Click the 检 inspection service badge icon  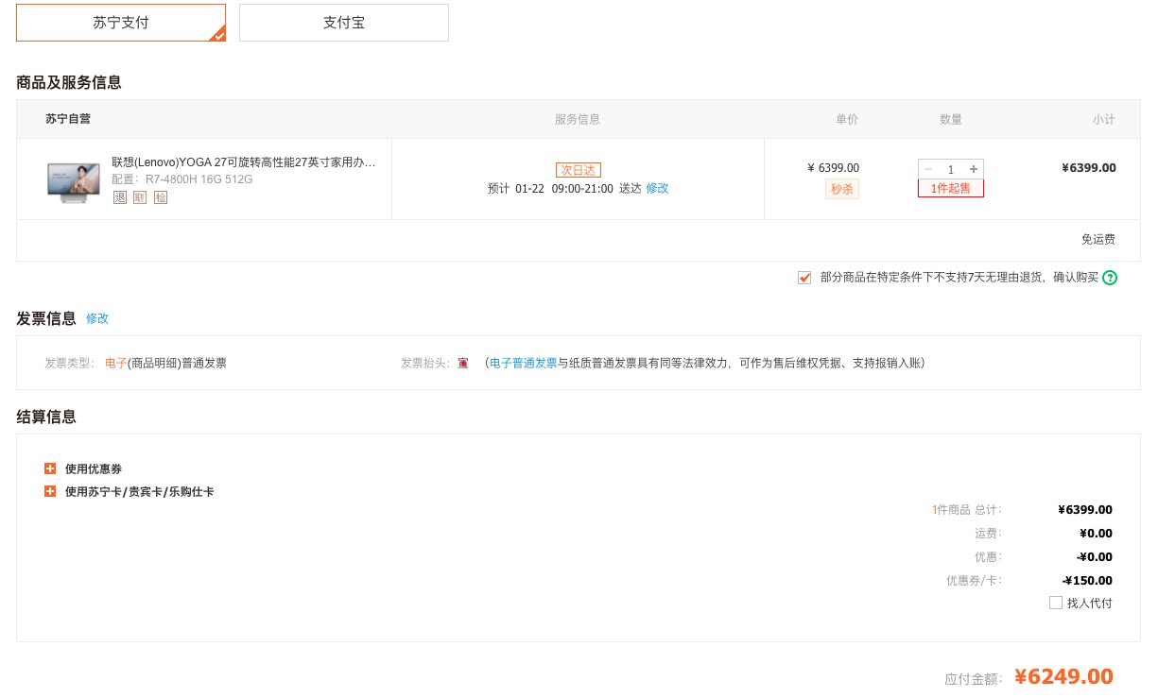[x=161, y=197]
